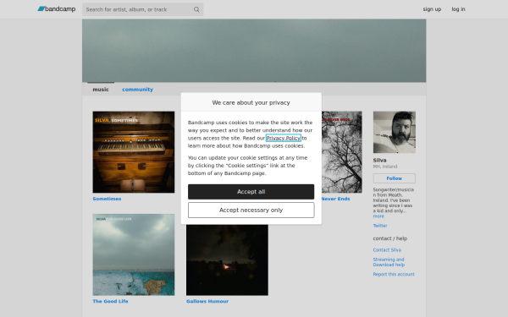This screenshot has width=508, height=317.
Task: Open the Never Ends album cover with tree
Action: [342, 152]
